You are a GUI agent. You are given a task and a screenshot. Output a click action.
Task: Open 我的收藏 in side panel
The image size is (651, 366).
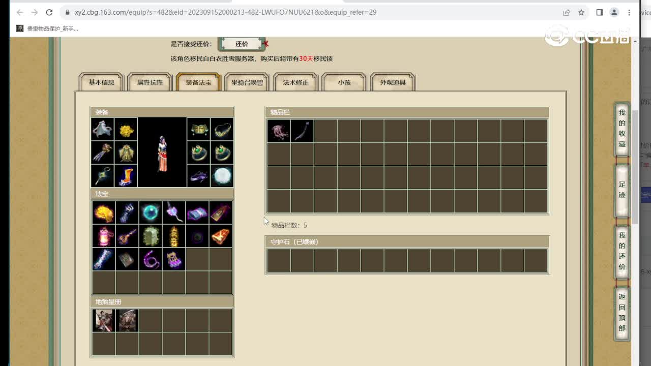pyautogui.click(x=622, y=128)
